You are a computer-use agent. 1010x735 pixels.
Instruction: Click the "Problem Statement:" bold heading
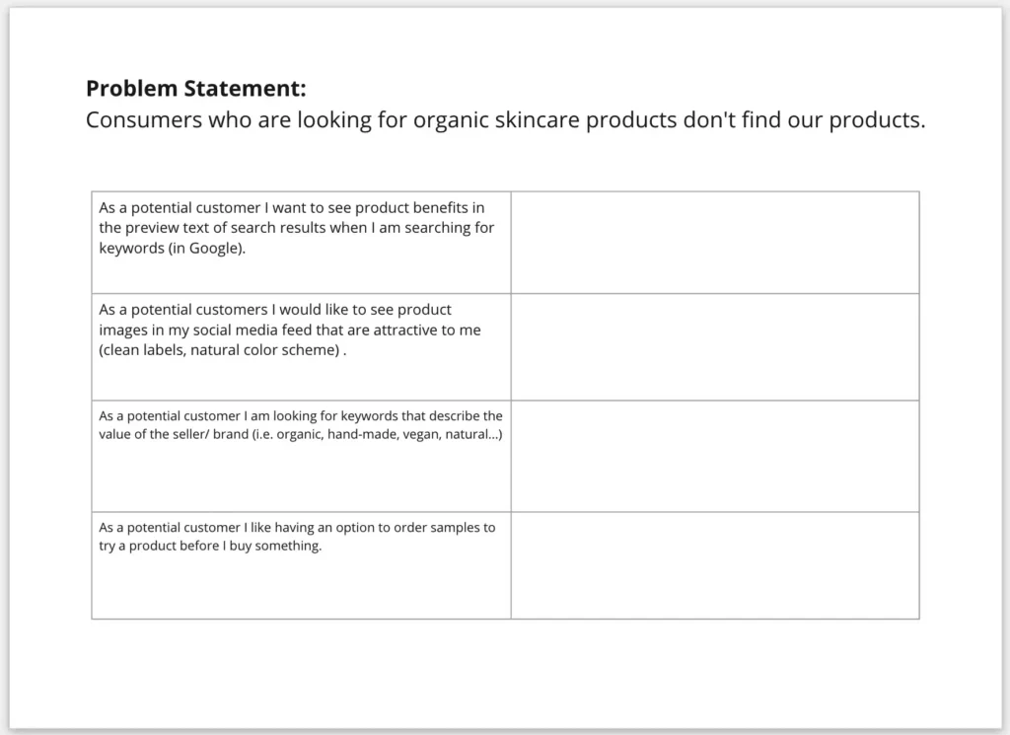tap(196, 89)
